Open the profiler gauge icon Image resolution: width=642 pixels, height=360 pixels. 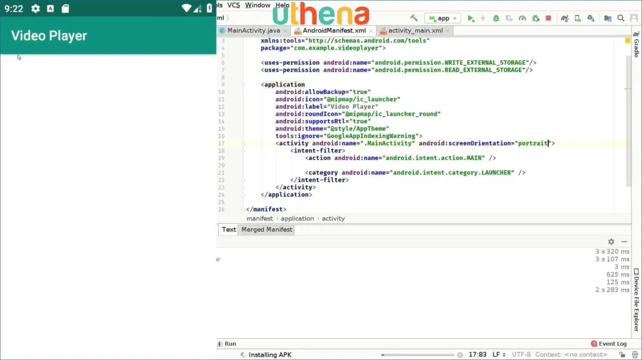(522, 19)
